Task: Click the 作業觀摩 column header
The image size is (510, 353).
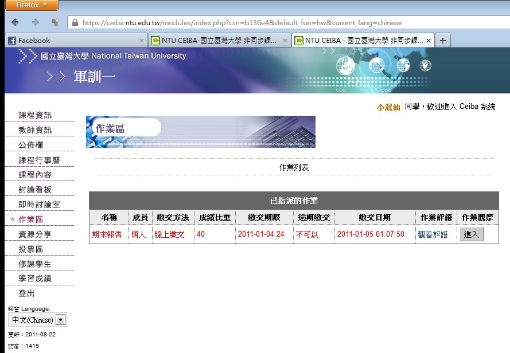Action: tap(477, 217)
